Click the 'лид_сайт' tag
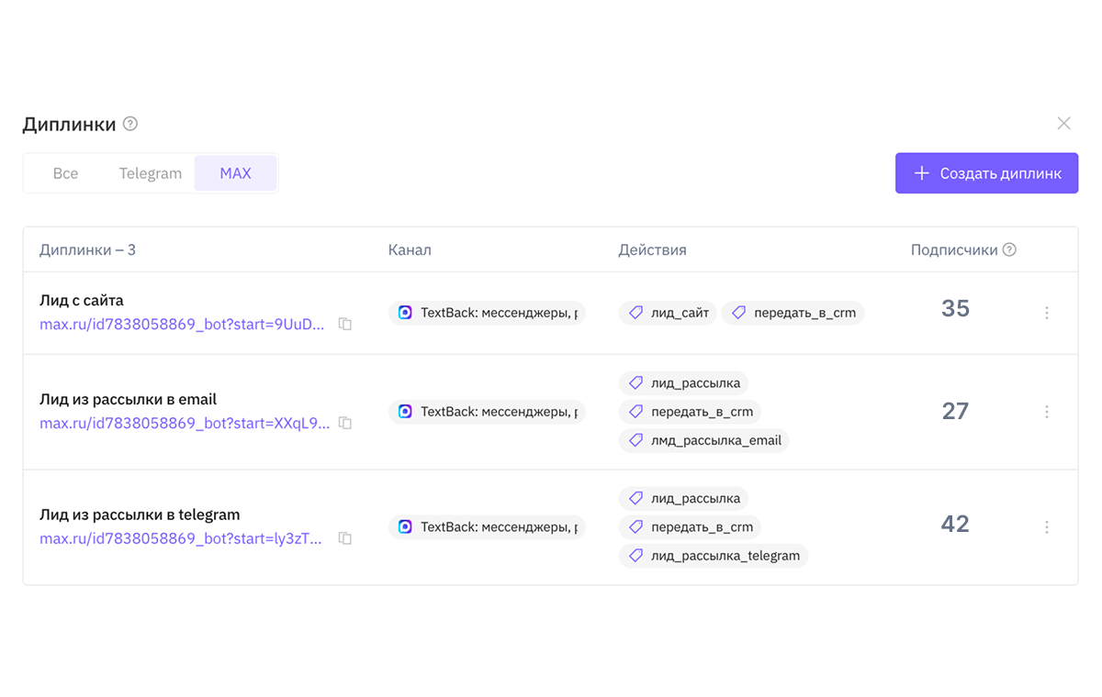 pyautogui.click(x=669, y=313)
